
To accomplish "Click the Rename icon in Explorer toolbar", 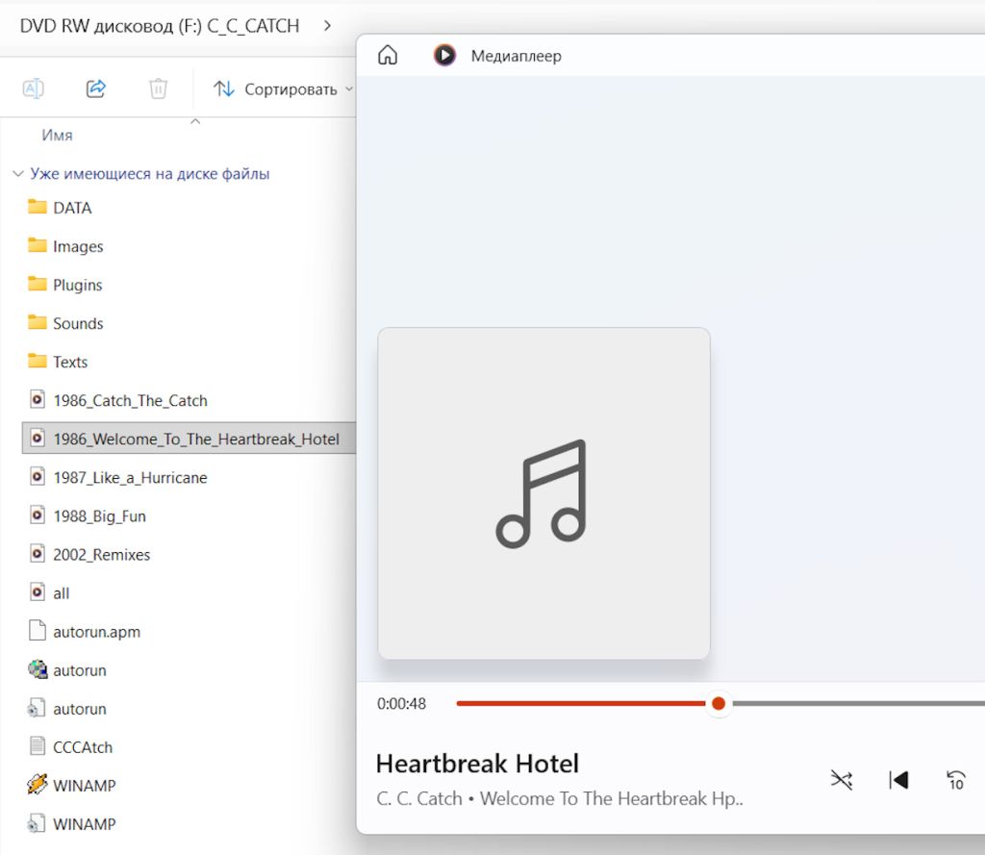I will click(34, 88).
